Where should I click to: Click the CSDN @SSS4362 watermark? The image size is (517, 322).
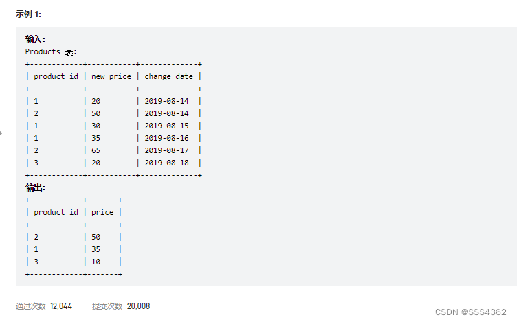(x=470, y=312)
